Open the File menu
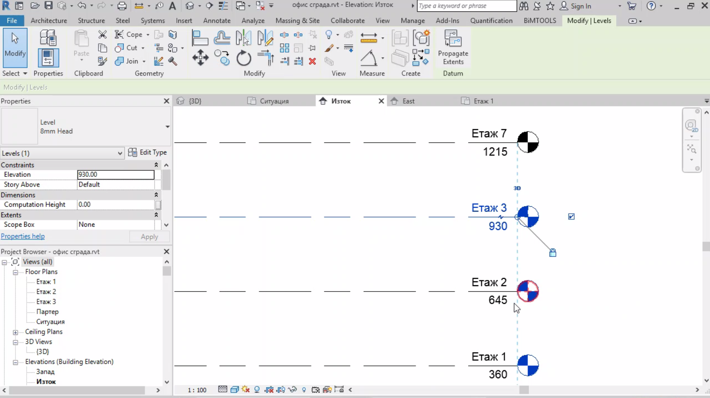710x398 pixels. tap(12, 21)
